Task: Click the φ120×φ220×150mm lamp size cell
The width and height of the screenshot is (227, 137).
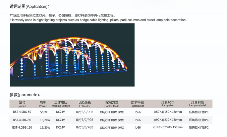Action: coord(168,128)
